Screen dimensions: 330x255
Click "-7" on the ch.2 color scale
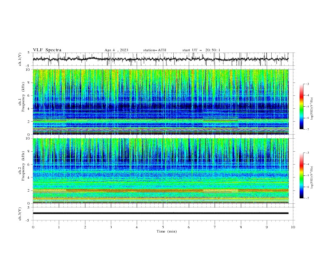pos(307,198)
